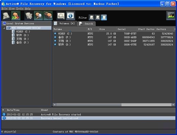Screen dimensions: 177x135
Task: Switch to the Volumes [4] tab
Action: click(x=65, y=24)
